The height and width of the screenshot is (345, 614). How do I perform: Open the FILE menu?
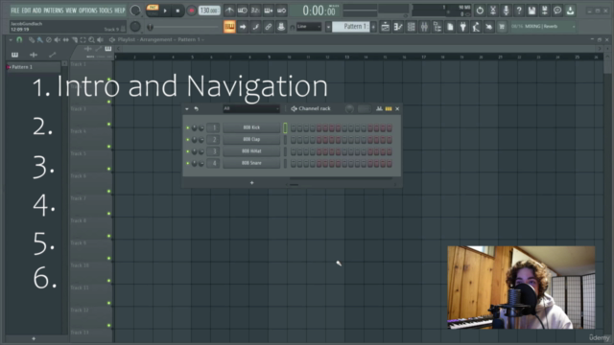pos(15,11)
